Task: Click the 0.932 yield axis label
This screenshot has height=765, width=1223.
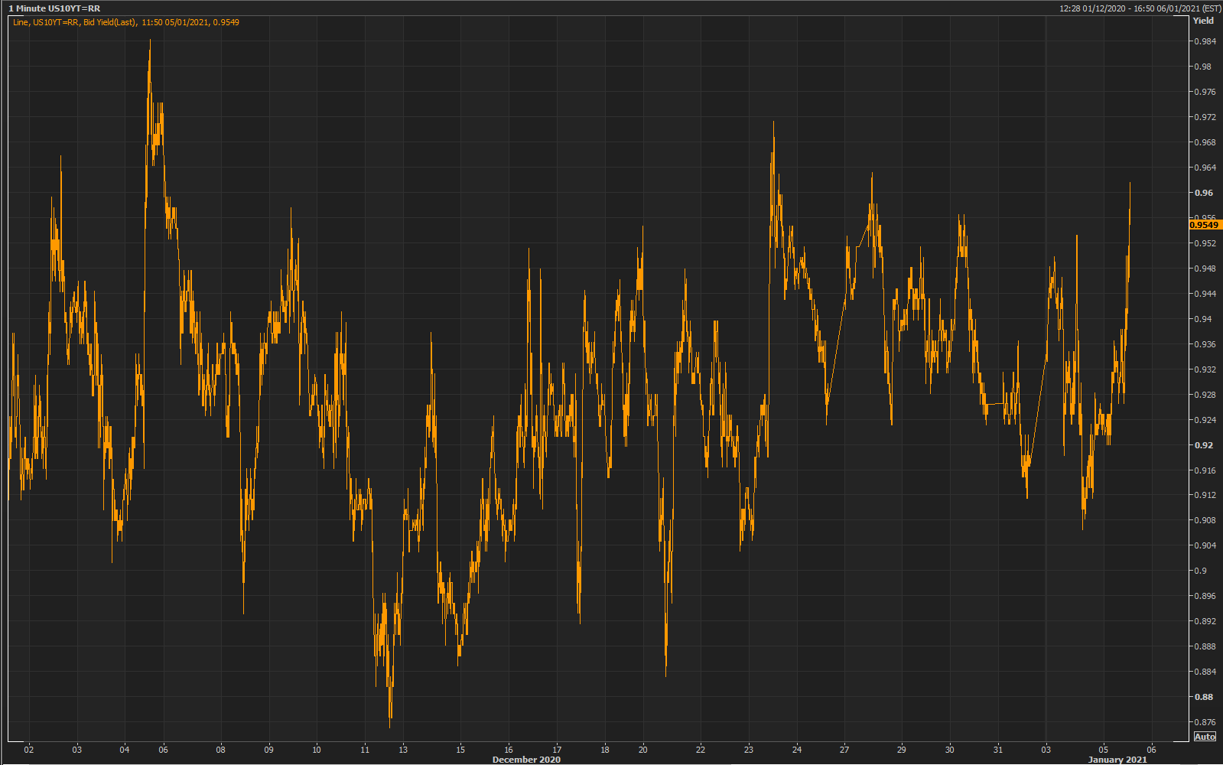Action: point(1205,369)
